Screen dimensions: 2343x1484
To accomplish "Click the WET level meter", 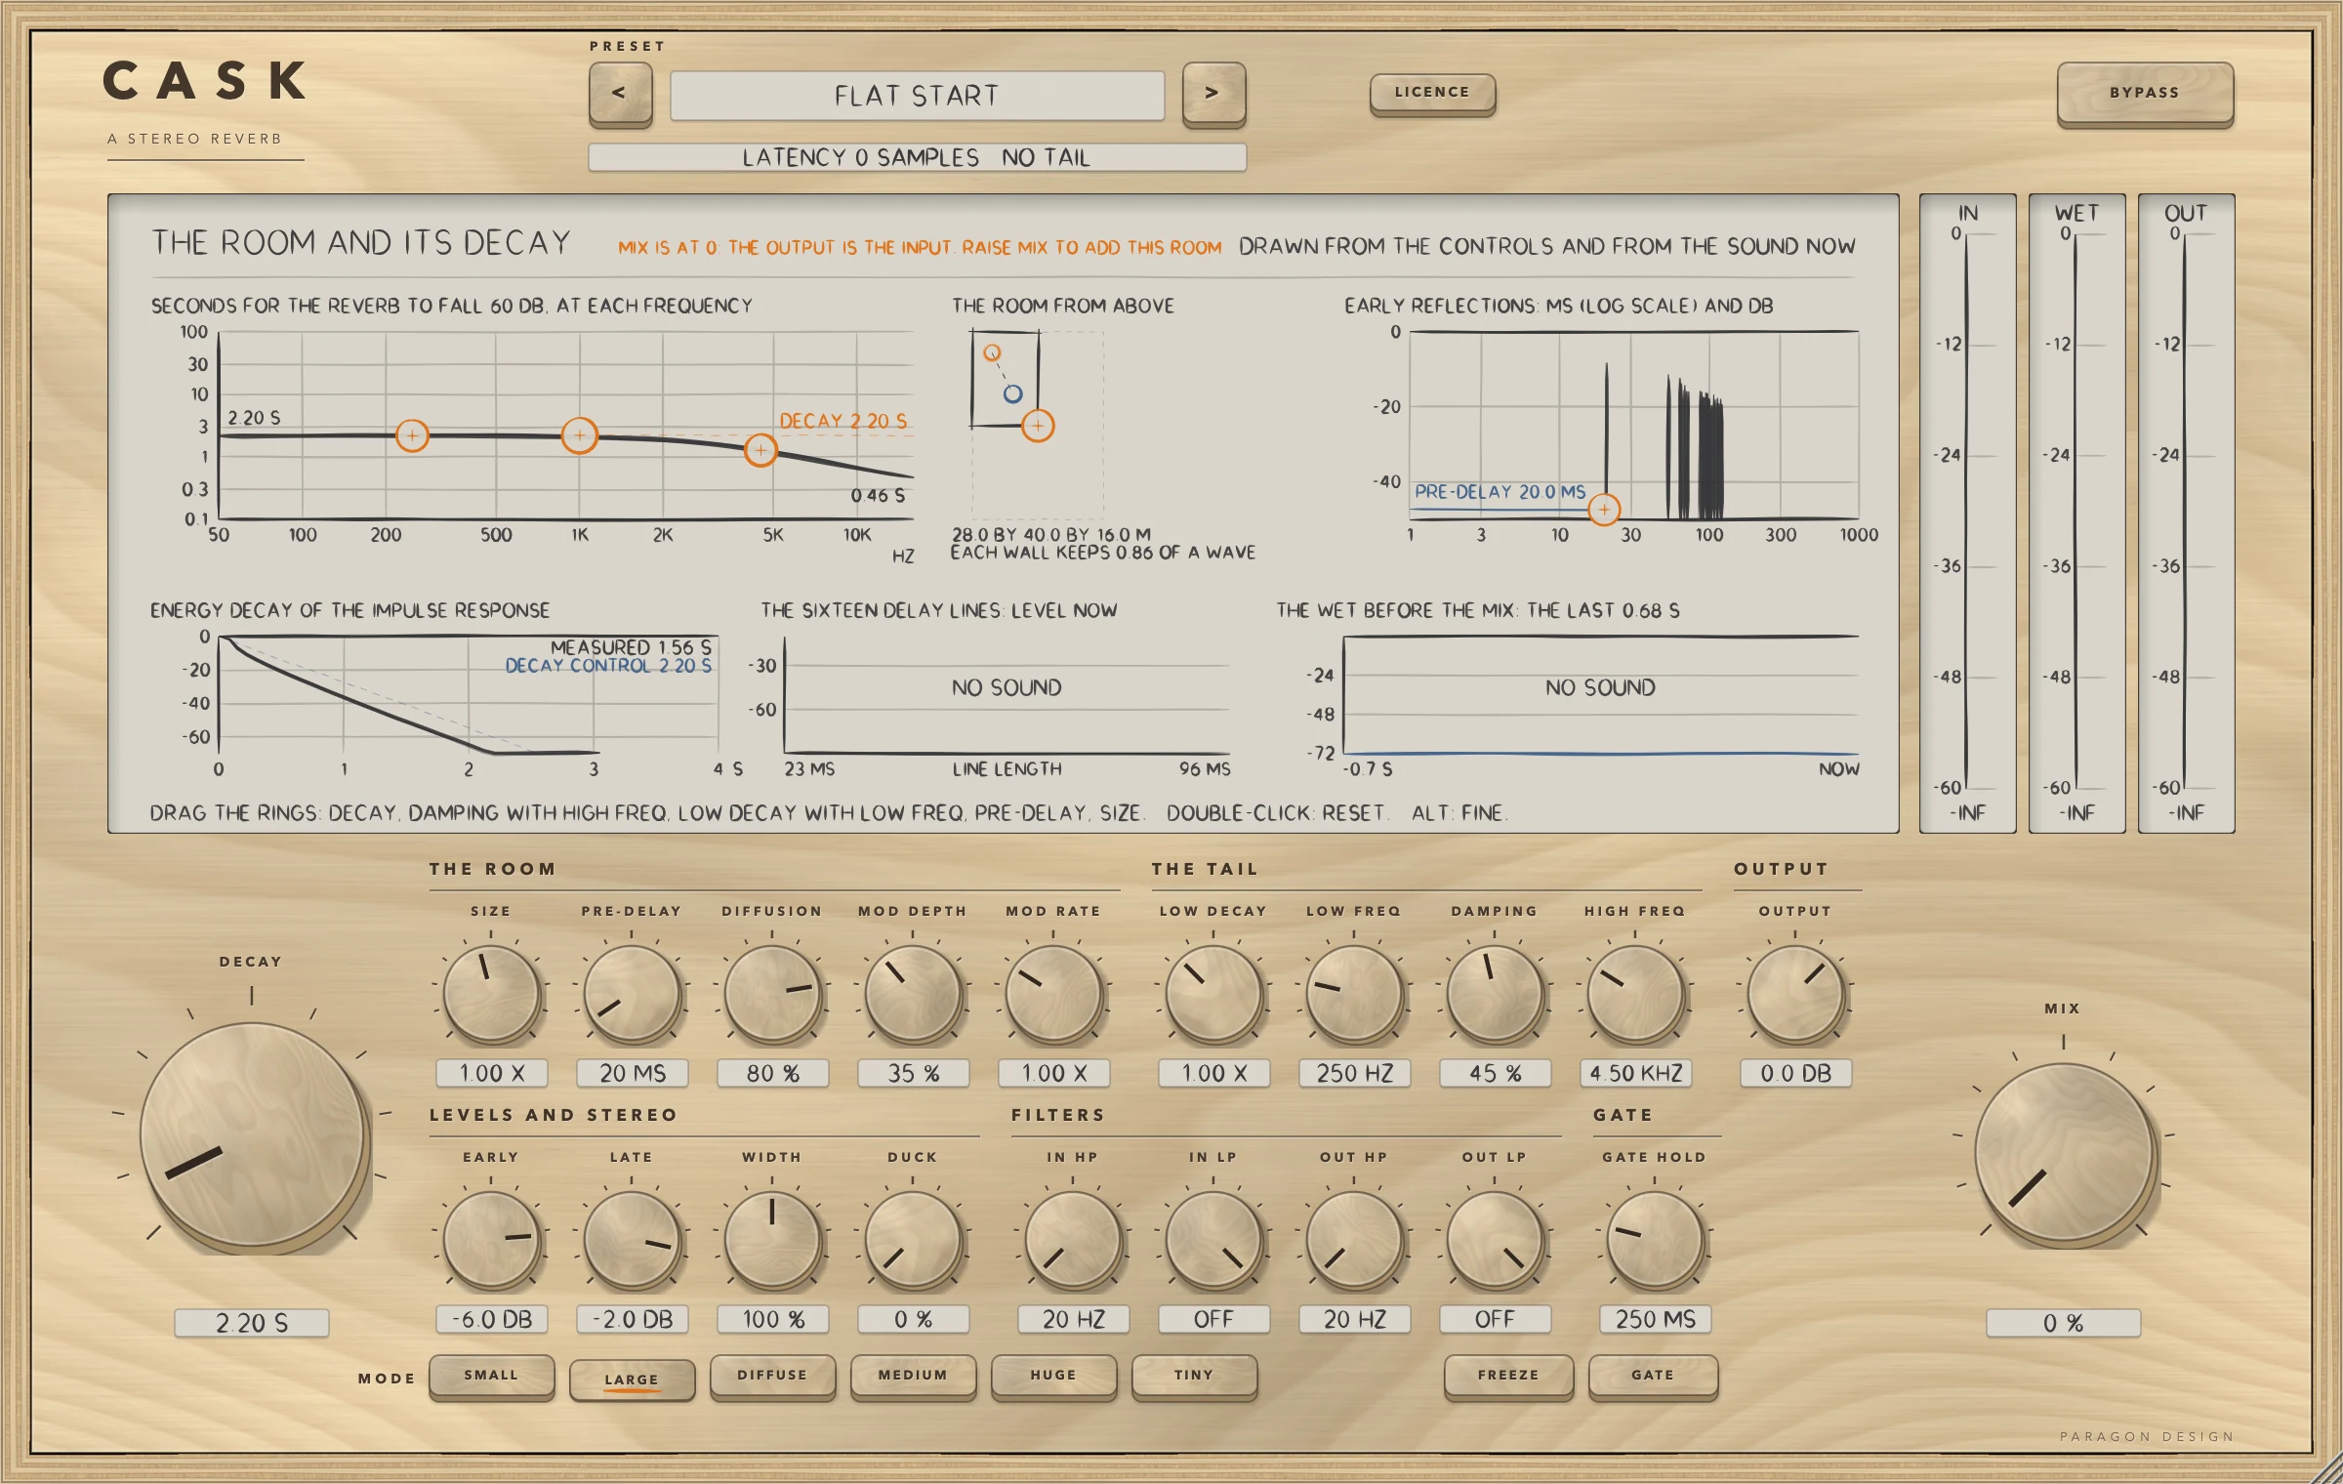I will click(2077, 514).
